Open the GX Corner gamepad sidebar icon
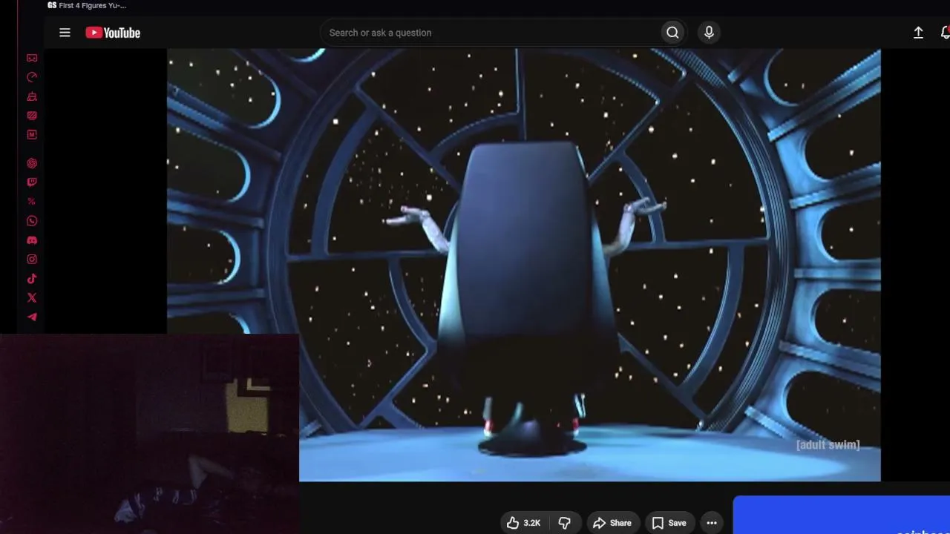 (32, 58)
